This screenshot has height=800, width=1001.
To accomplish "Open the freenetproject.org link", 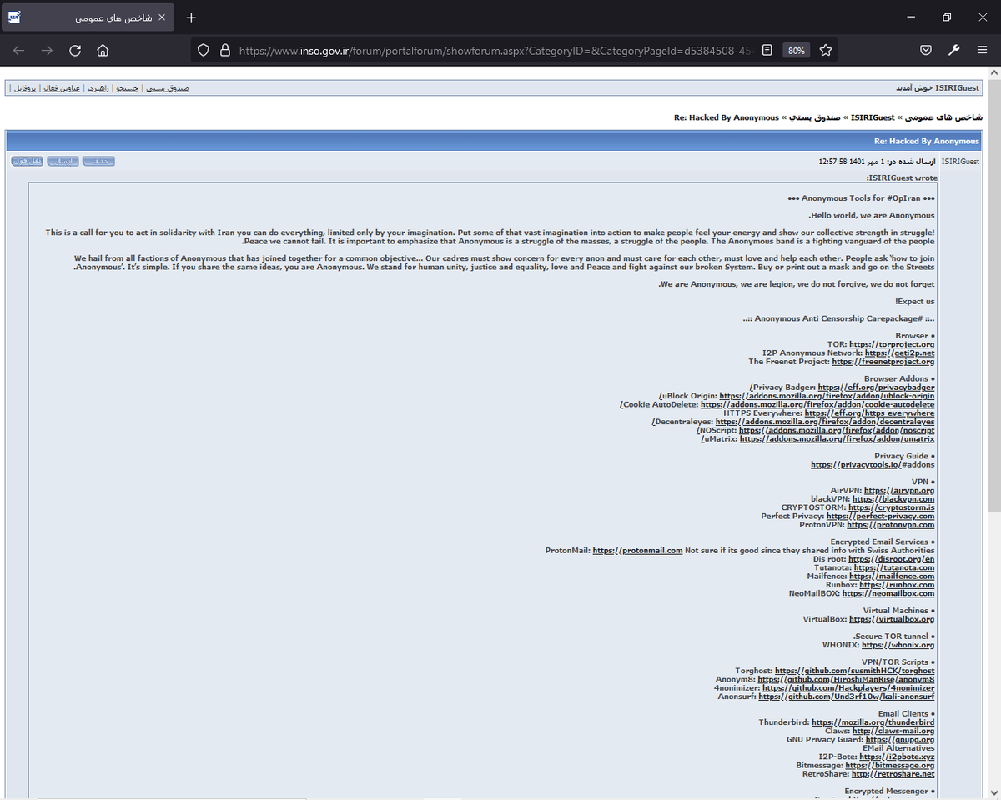I will point(883,362).
